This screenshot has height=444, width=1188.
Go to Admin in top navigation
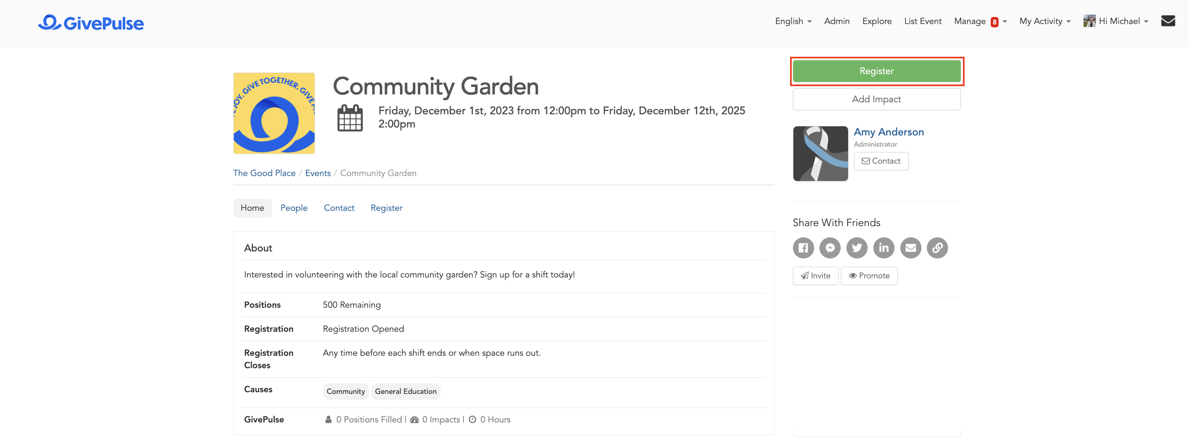(836, 21)
